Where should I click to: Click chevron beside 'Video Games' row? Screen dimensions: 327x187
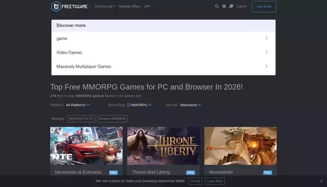266,52
